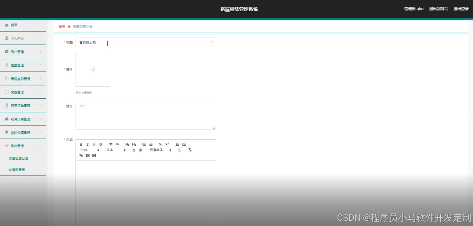Apply the H1 heading style
This screenshot has width=473, height=226.
point(127,144)
